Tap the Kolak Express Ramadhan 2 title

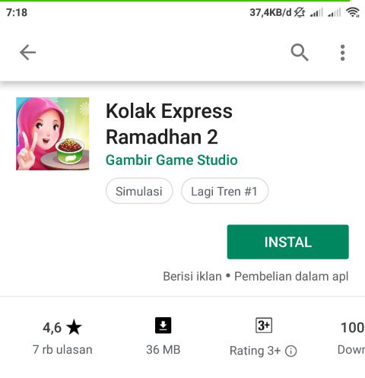coord(169,124)
